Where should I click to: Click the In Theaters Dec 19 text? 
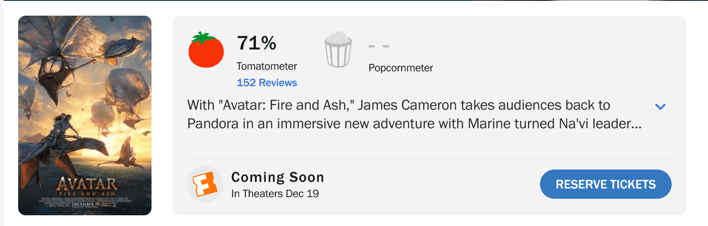click(275, 194)
